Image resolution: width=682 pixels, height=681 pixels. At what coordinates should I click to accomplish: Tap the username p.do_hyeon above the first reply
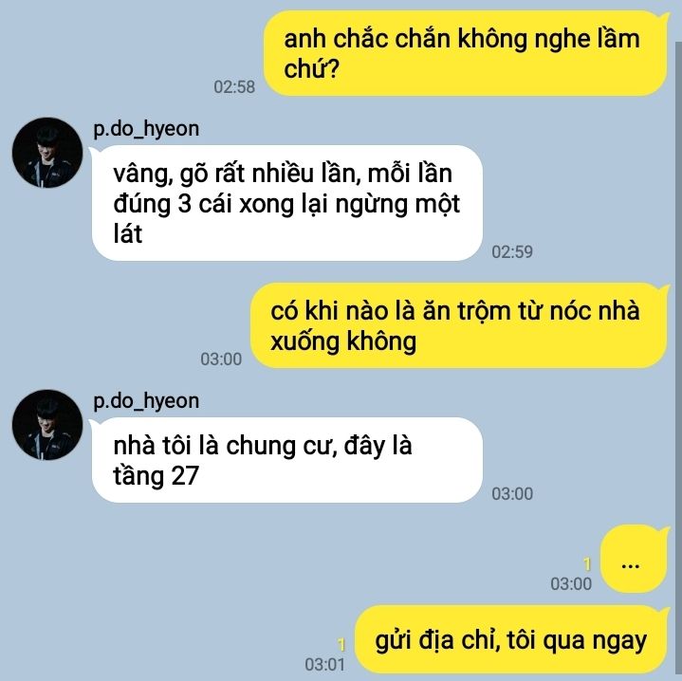click(146, 129)
